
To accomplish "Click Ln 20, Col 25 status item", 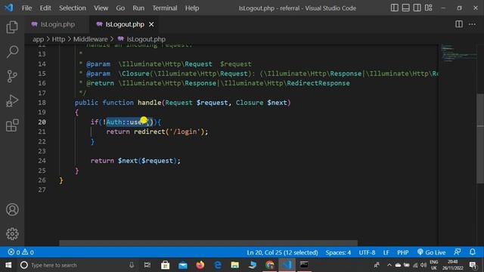I will [x=282, y=252].
